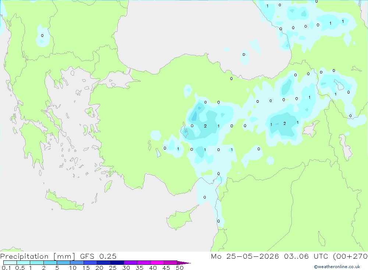Viewport: 368px width, 270px height.
Task: Click the "Precipitation [mm]" title text
Action: tap(38, 256)
